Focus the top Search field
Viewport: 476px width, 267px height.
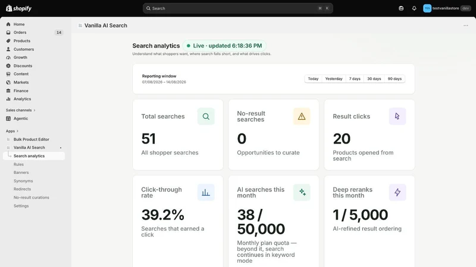[237, 8]
